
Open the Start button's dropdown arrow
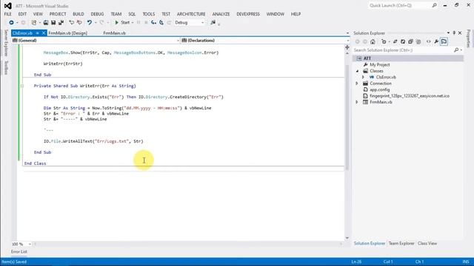click(x=133, y=23)
